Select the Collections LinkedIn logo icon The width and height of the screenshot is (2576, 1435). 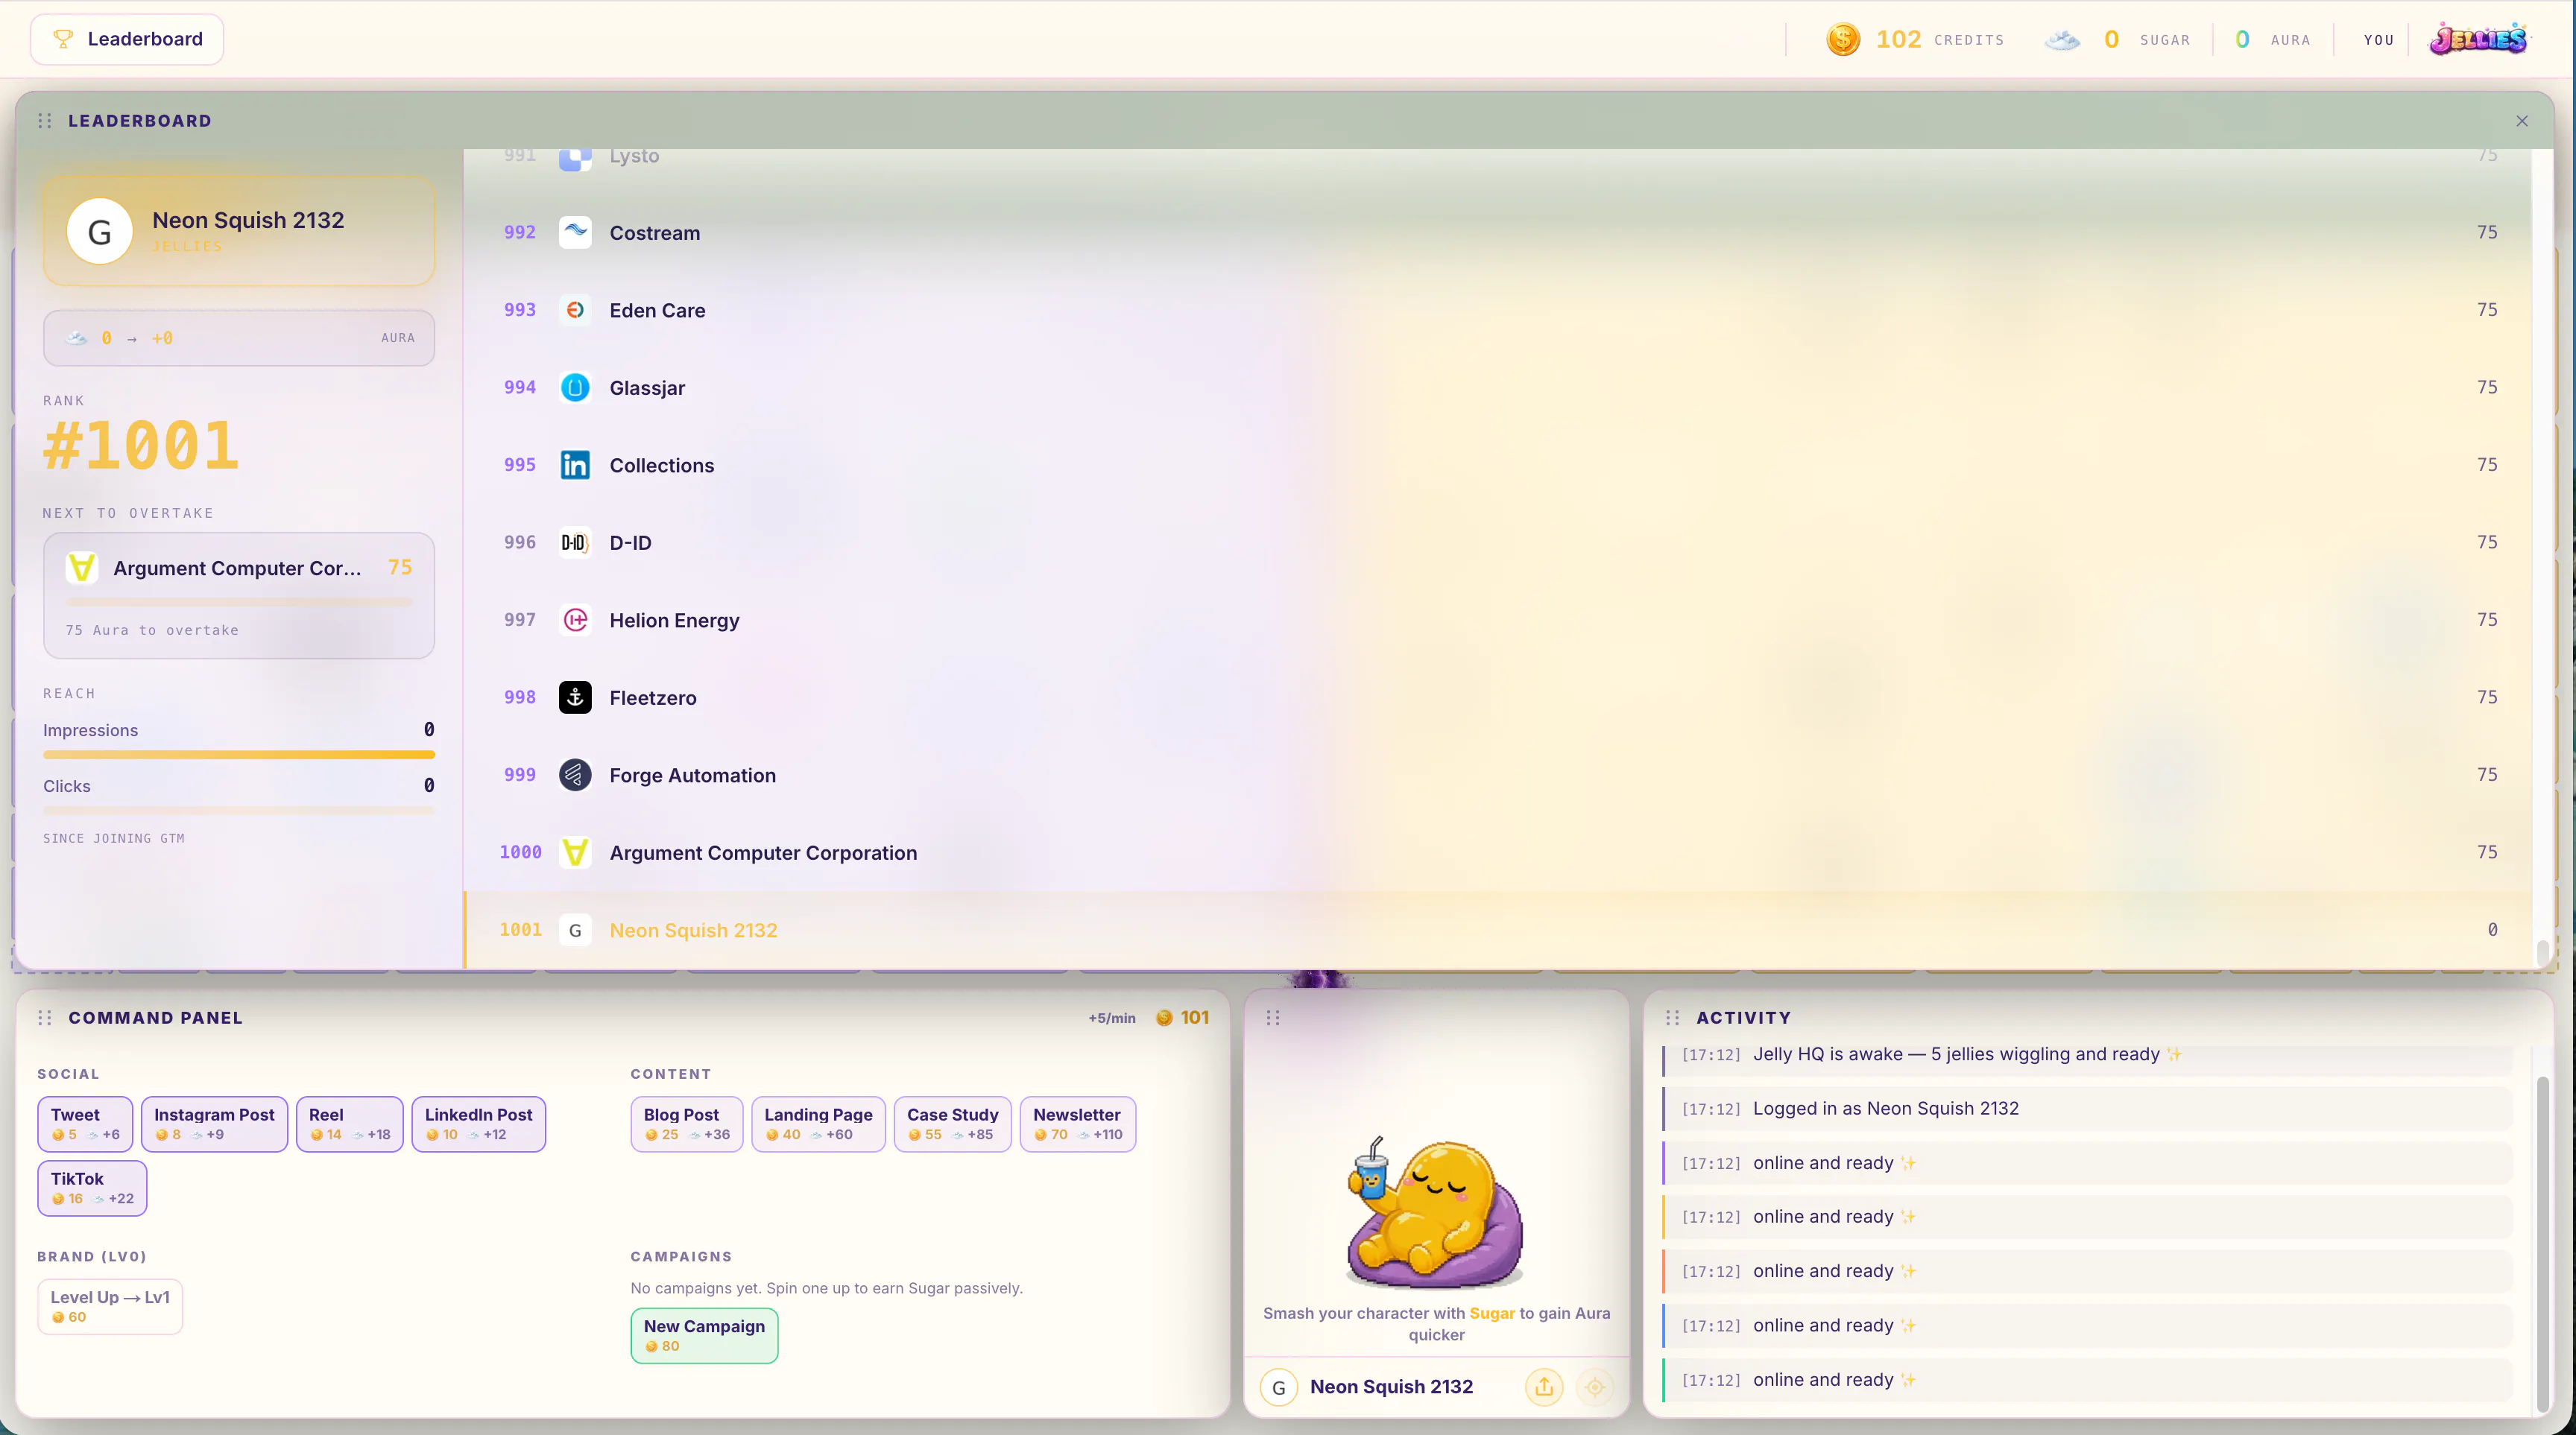click(x=575, y=465)
